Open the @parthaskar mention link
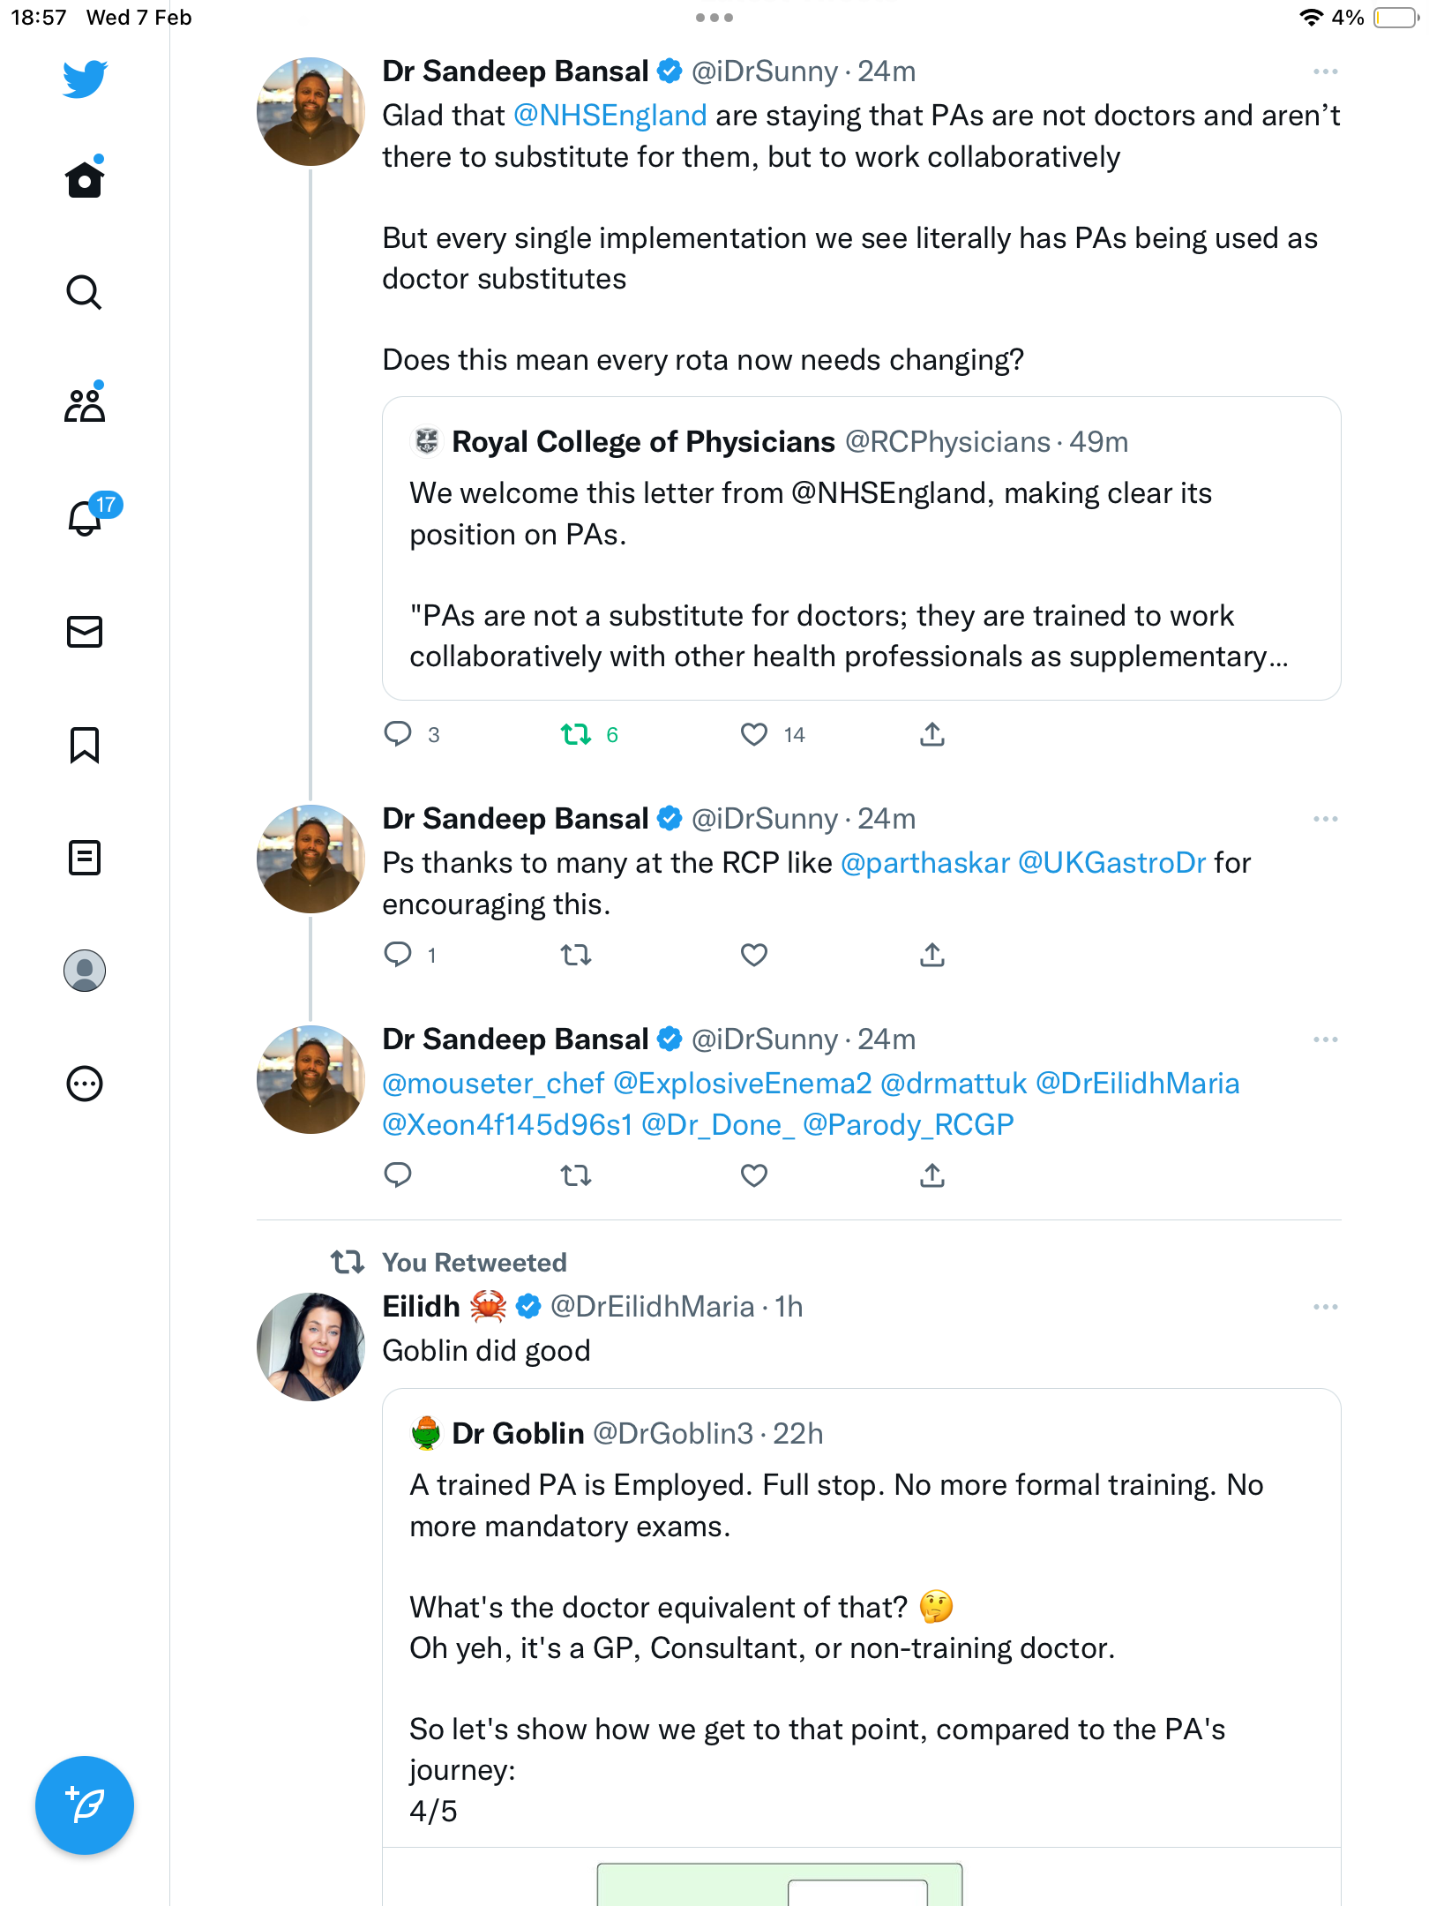 tap(925, 863)
